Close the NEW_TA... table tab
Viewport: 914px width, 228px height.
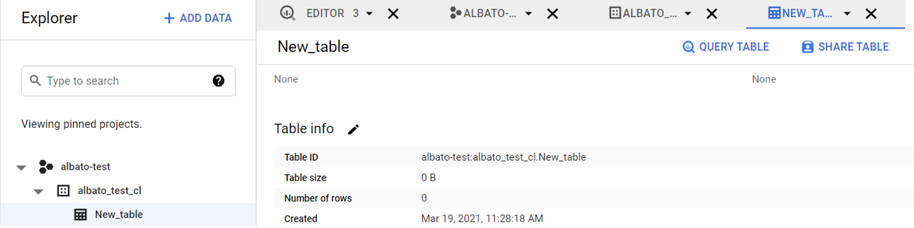(x=871, y=14)
